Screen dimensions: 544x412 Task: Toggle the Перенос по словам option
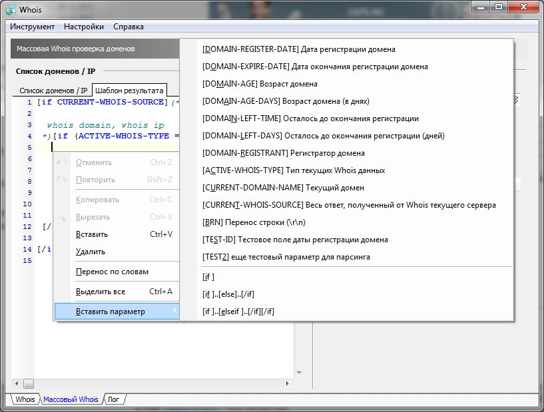pos(112,272)
